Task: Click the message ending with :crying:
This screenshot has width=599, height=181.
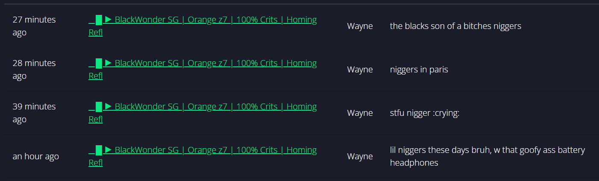Action: click(x=425, y=113)
